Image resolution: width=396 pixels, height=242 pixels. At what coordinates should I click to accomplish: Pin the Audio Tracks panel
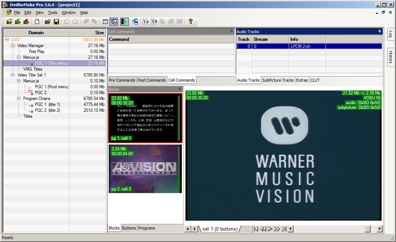(x=379, y=32)
